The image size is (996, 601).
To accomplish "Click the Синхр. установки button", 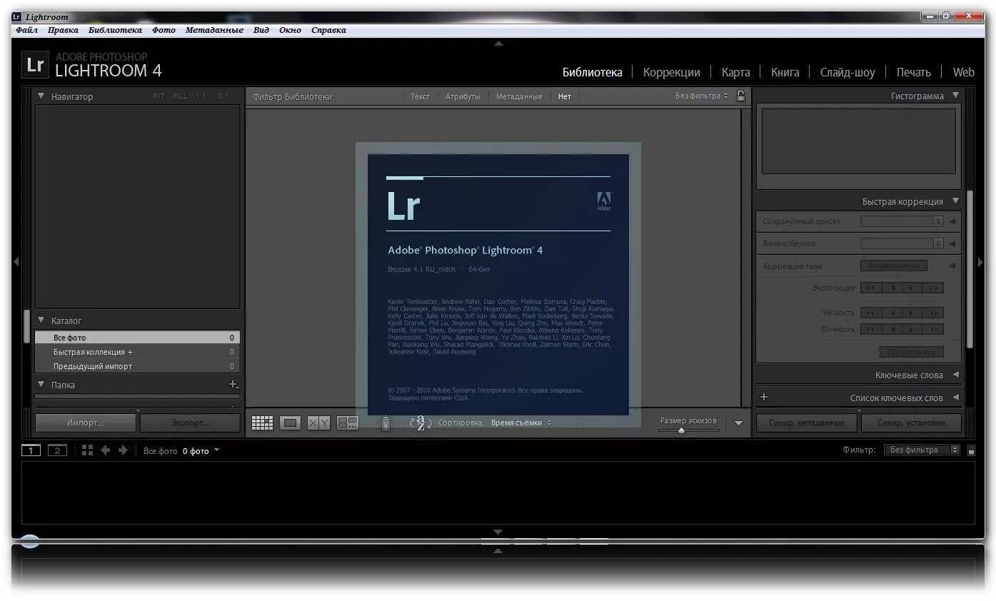I will click(x=911, y=423).
